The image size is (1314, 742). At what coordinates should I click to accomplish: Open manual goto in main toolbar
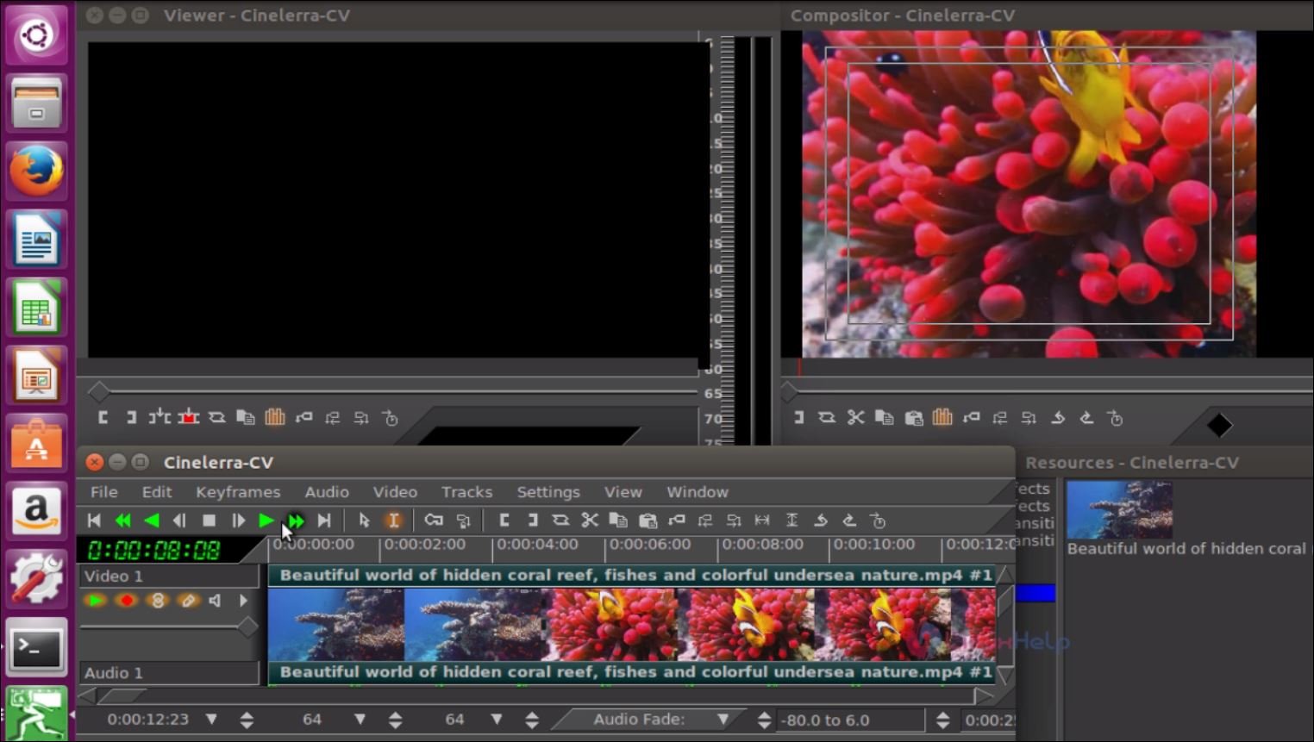(878, 521)
